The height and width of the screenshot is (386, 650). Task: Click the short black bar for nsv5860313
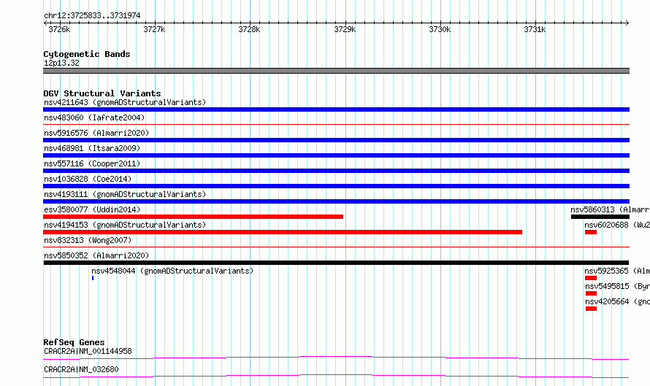(x=600, y=217)
